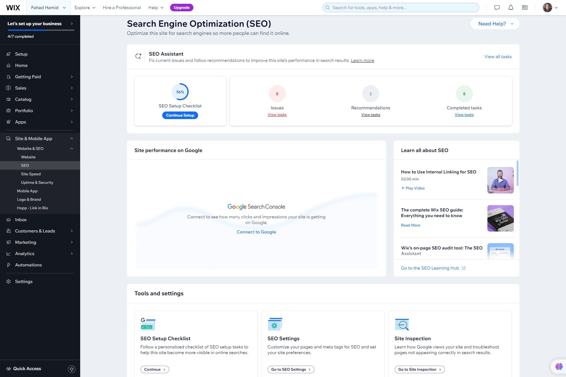Open the Need Help dropdown
Screen dimensions: 566x377
click(495, 24)
